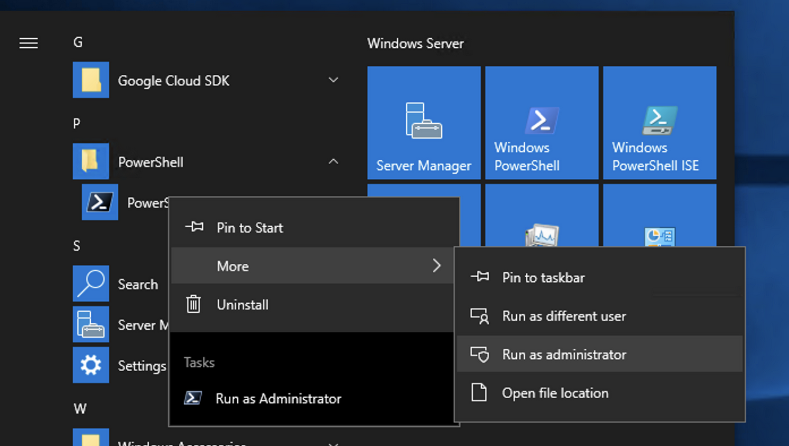The width and height of the screenshot is (789, 446).
Task: Click PowerShell icon beside Run as Administrator task
Action: (x=193, y=398)
